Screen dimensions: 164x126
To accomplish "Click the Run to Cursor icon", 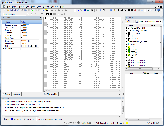I will coord(129,10).
